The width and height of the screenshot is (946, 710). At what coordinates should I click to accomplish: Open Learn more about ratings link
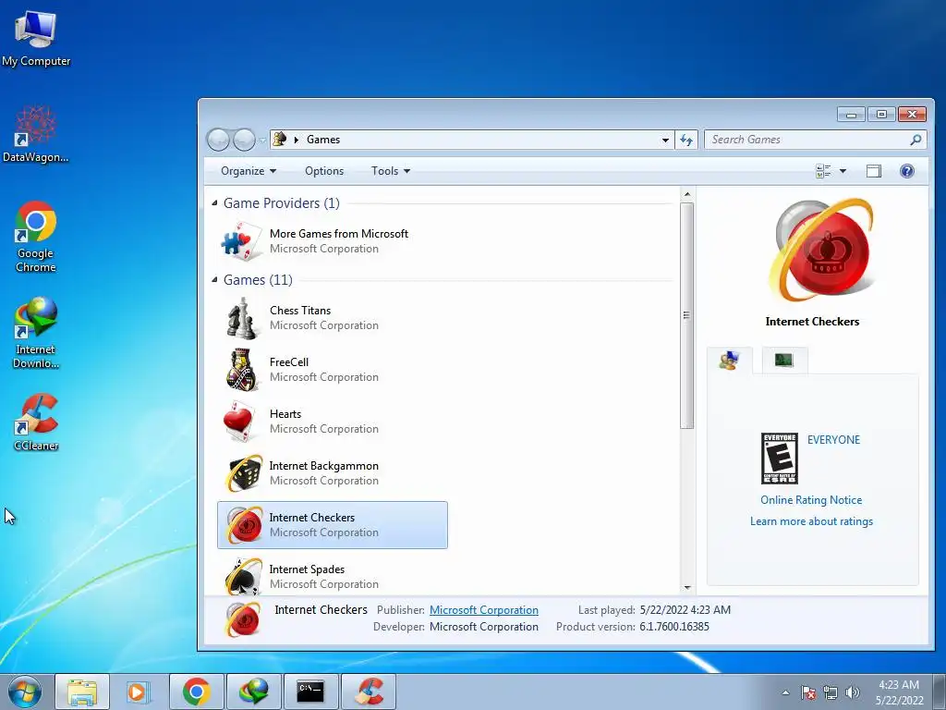pos(811,521)
